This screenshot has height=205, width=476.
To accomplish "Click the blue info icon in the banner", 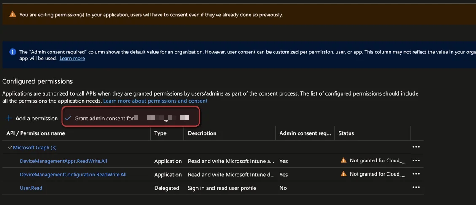I will coord(13,52).
